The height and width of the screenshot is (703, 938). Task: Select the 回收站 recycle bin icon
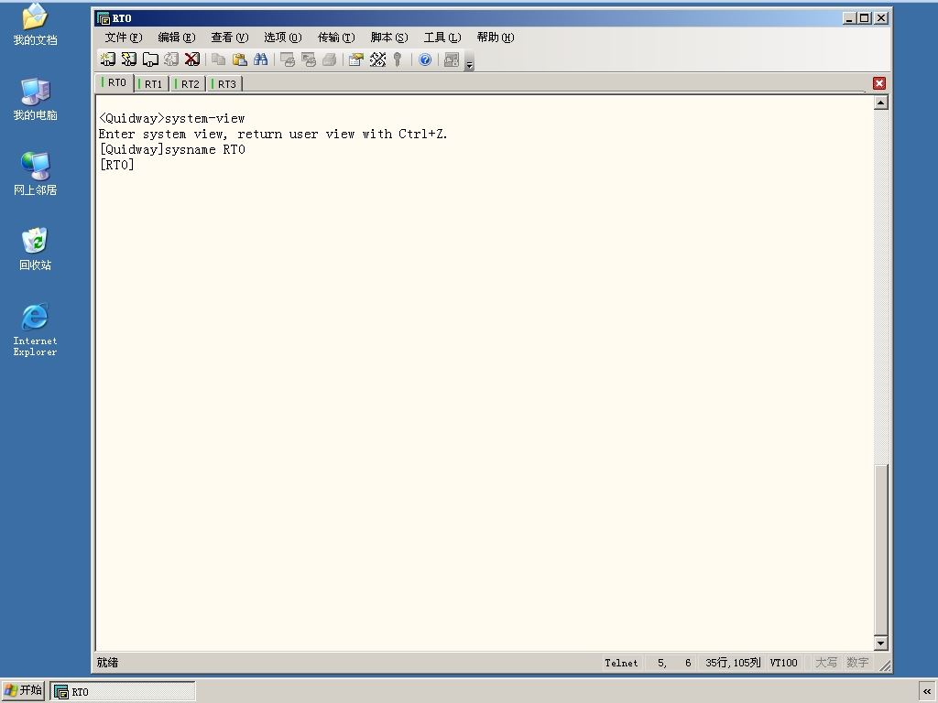(x=35, y=249)
